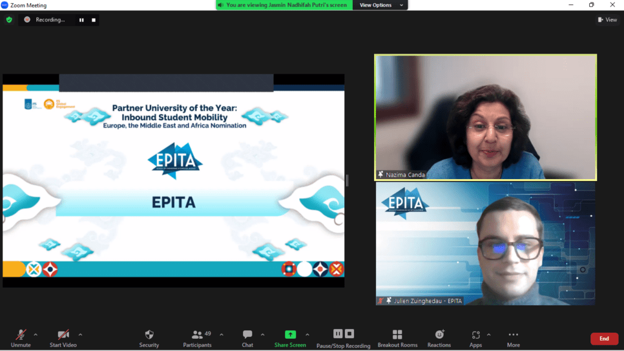Image resolution: width=624 pixels, height=351 pixels.
Task: Open the Security shield menu
Action: [149, 335]
